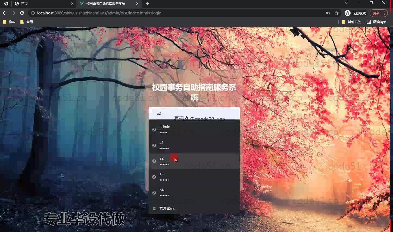Choose saved account a1

tap(194, 145)
